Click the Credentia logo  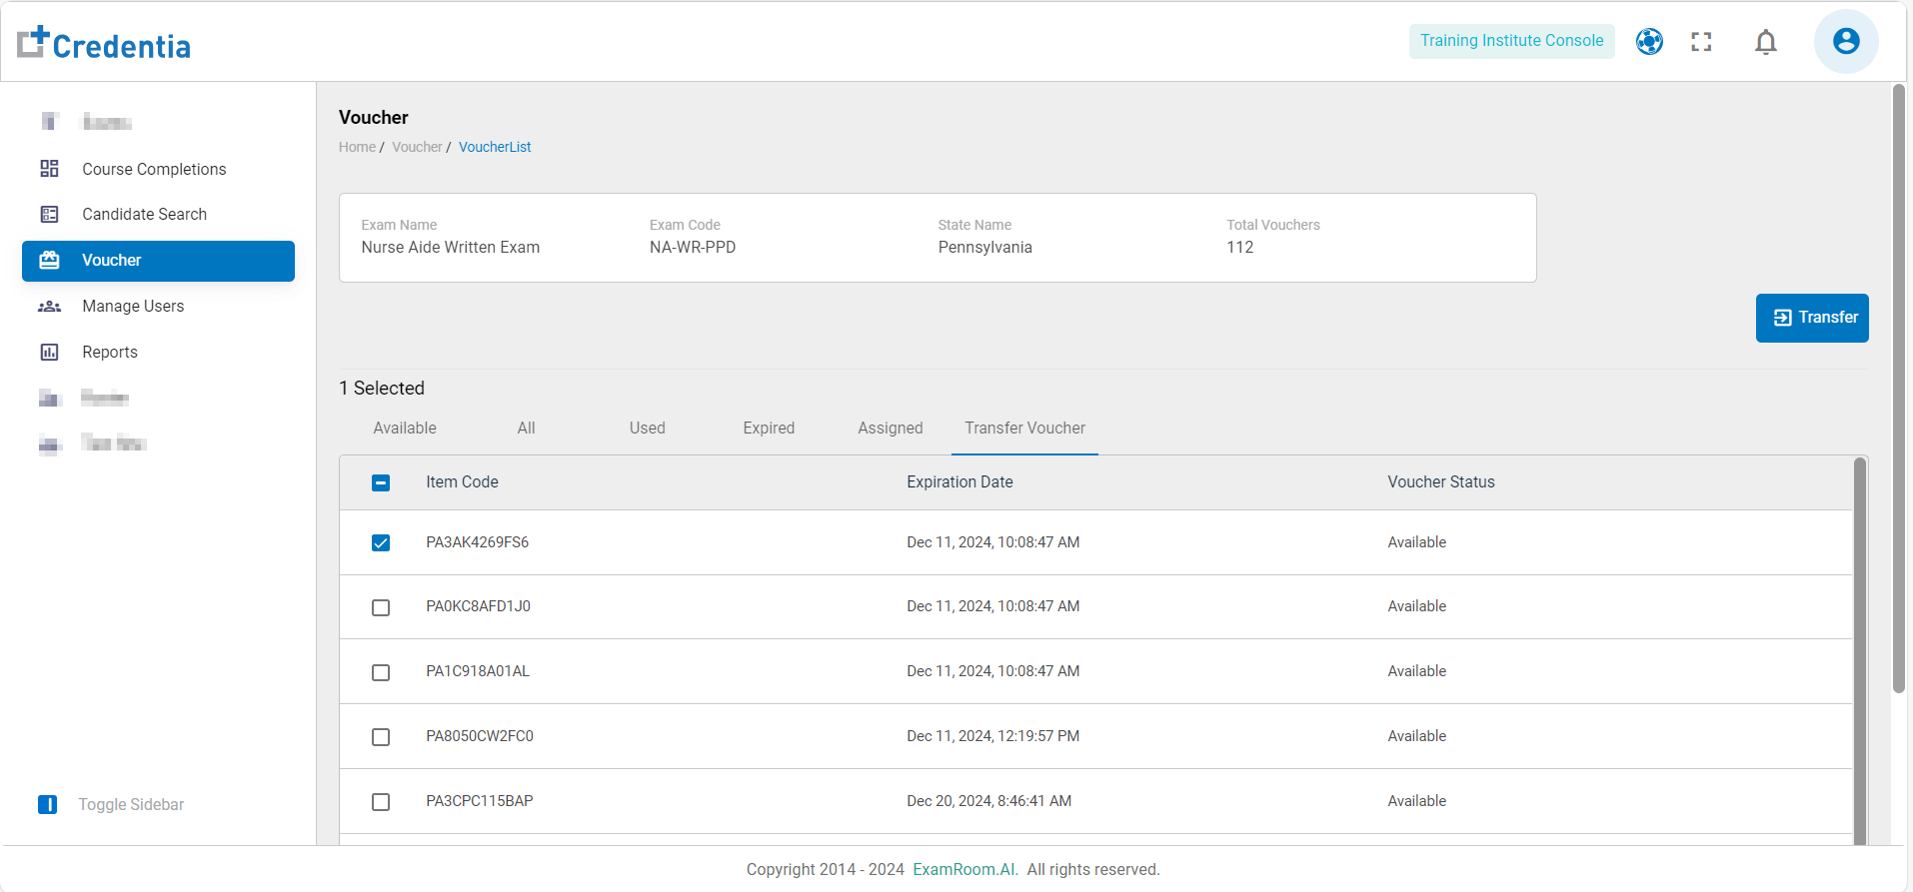click(x=104, y=43)
